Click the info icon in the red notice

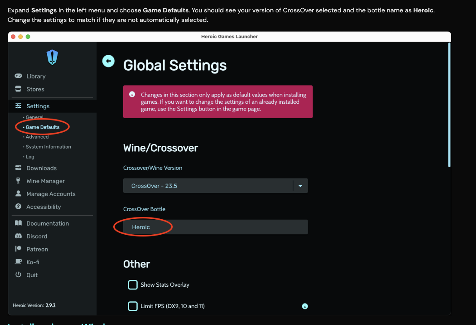point(132,94)
